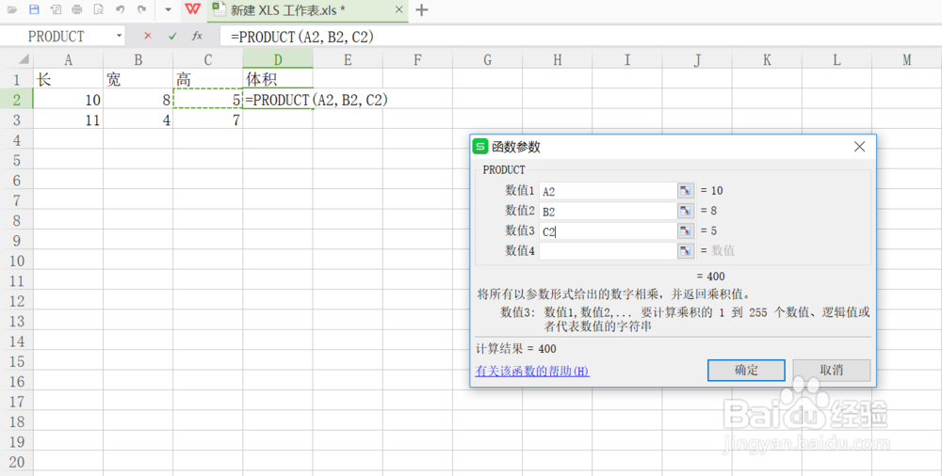Confirm formula with green check mark

tap(172, 36)
